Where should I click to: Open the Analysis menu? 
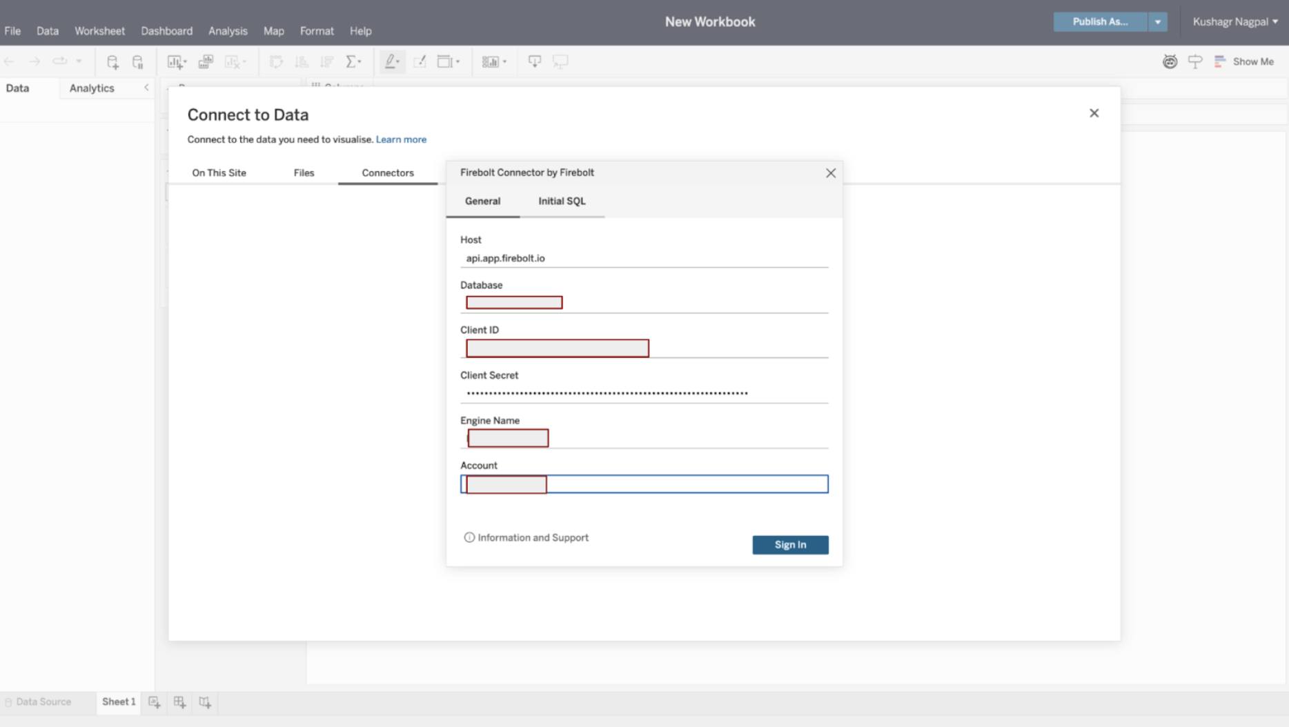point(228,31)
